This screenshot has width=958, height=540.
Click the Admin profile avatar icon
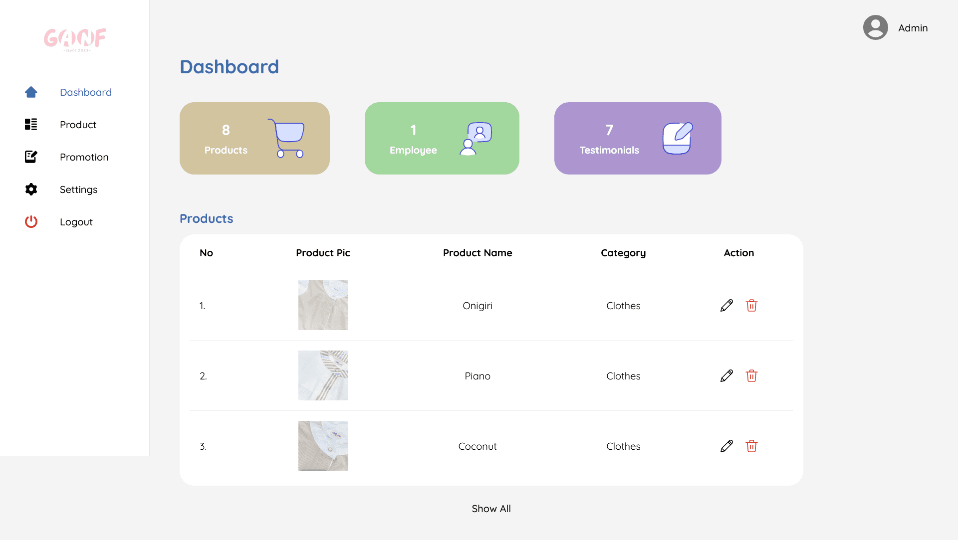875,27
